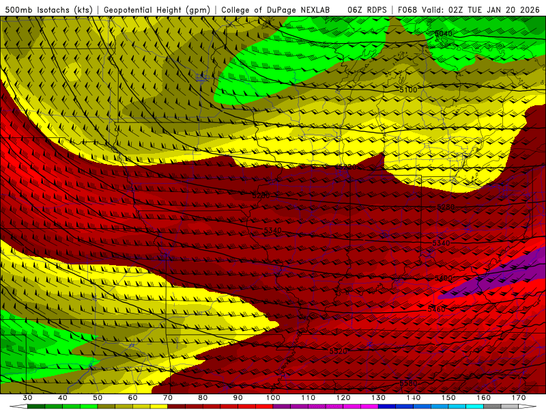
Task: Pick the olive swatch starting at 50 kts
Action: click(106, 407)
